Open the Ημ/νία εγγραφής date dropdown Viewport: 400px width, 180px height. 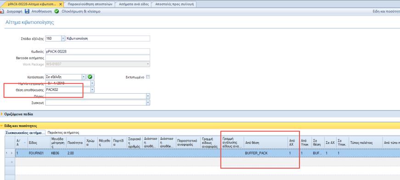coord(92,83)
